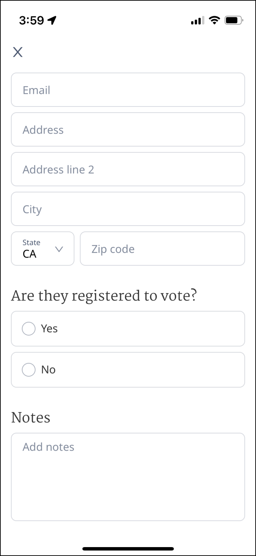
Task: Click the Zip code field
Action: [x=162, y=249]
